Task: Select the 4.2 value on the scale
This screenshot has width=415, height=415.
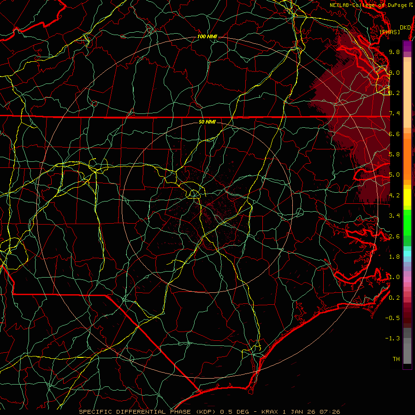Action: coord(394,196)
